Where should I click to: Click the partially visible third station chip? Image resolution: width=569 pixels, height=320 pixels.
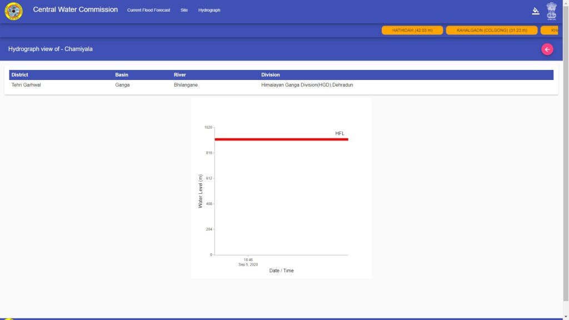(x=550, y=30)
